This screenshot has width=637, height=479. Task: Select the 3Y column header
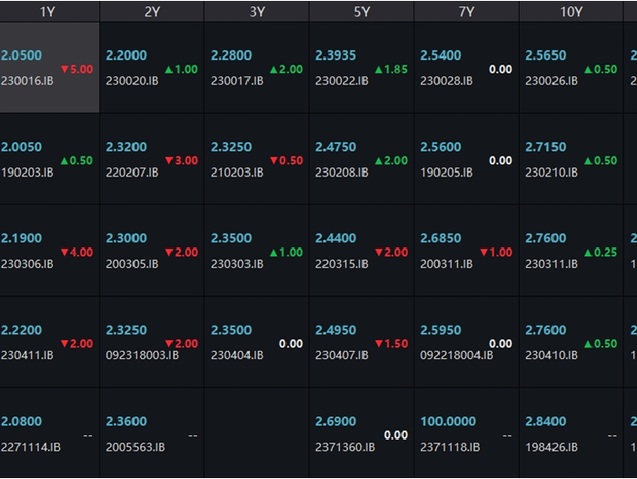[x=257, y=12]
